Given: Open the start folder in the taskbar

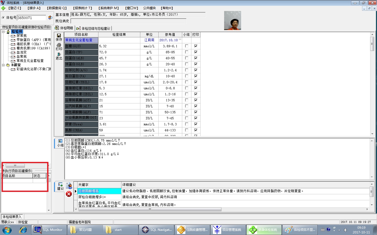Looking at the screenshot, I should 120,230.
